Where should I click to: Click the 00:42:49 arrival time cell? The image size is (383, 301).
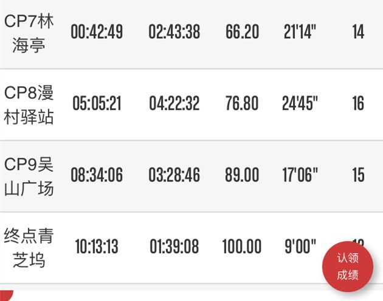pos(97,32)
